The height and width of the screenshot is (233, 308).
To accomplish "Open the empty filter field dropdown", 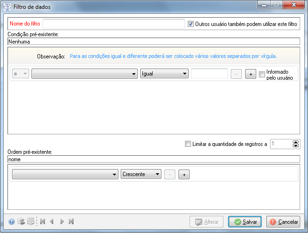I will 85,74.
